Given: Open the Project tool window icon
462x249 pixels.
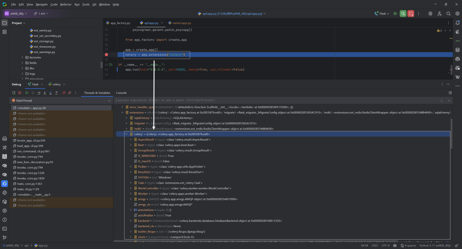Looking at the screenshot, I should [4, 23].
